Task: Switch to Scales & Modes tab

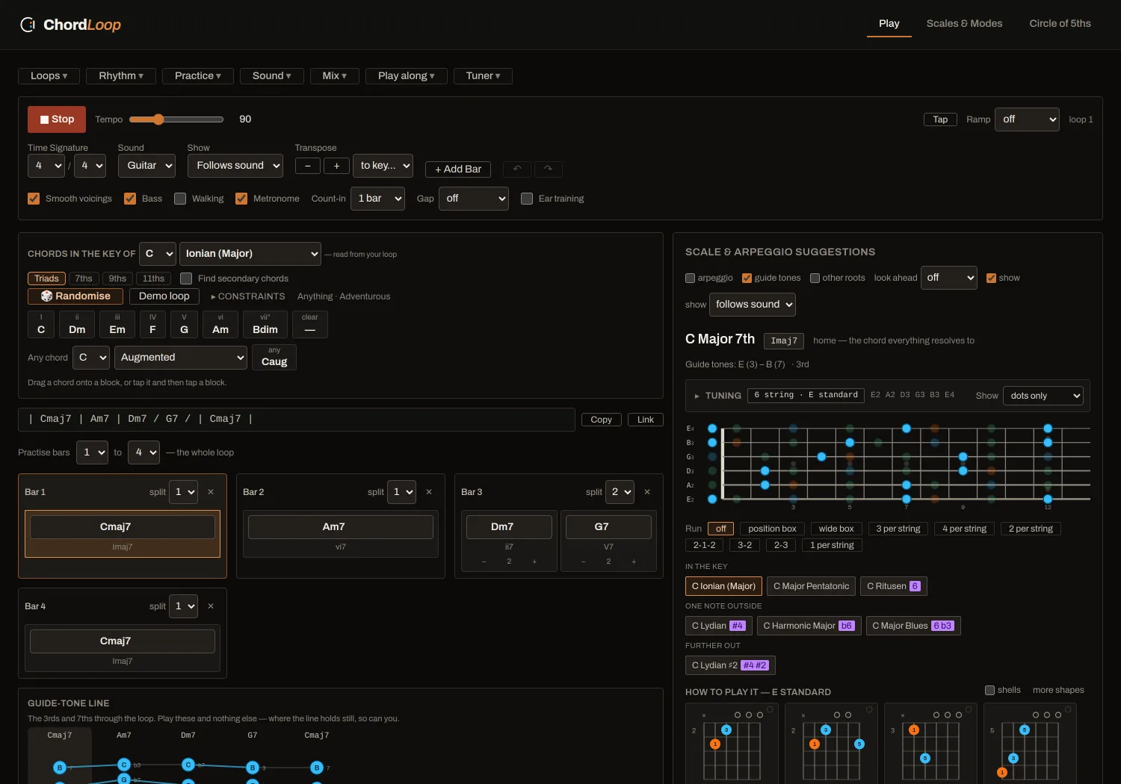Action: (x=964, y=24)
